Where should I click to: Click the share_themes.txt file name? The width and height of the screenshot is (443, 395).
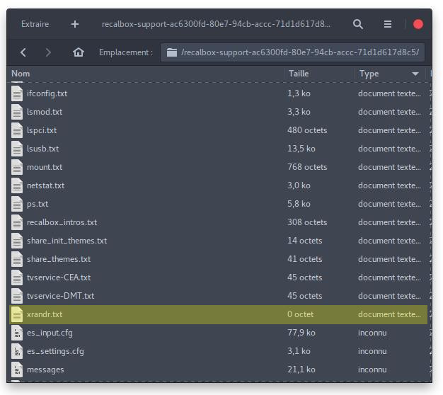pos(59,259)
